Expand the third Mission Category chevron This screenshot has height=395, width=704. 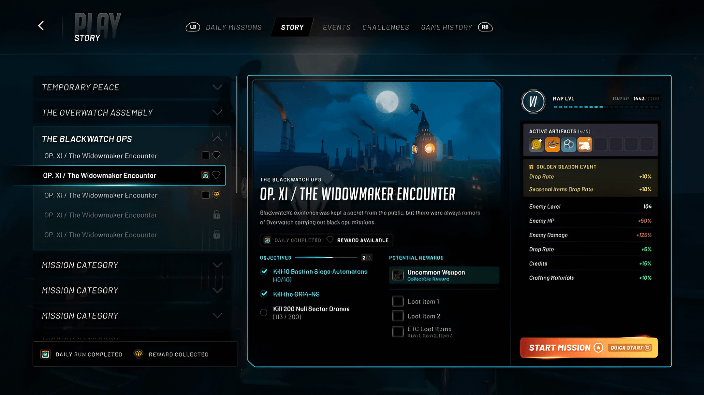click(217, 316)
